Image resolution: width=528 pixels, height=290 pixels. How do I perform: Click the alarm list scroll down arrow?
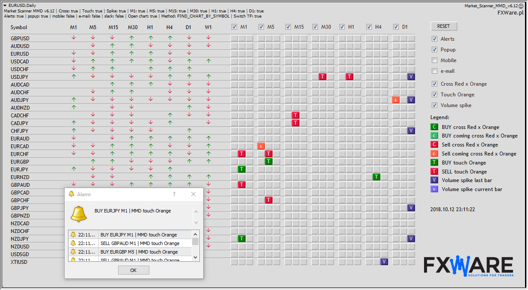pos(196,257)
